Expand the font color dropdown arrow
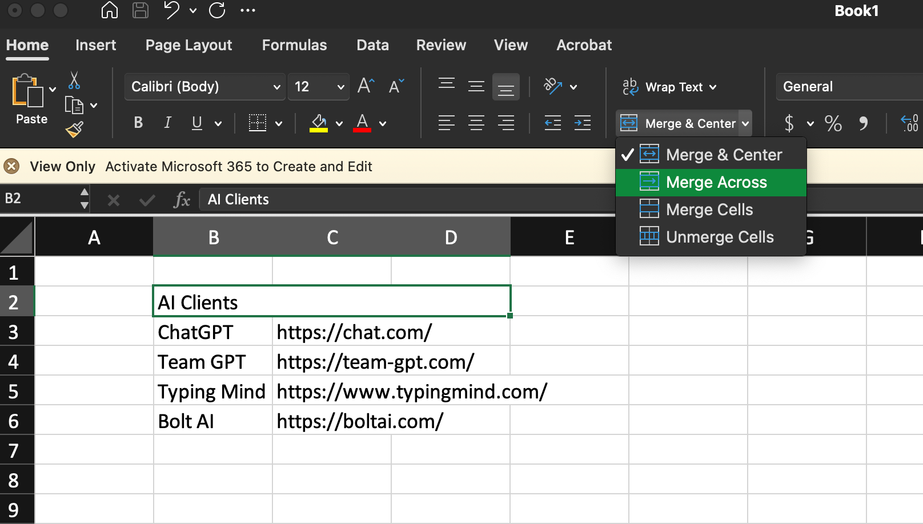The width and height of the screenshot is (923, 524). [x=383, y=123]
